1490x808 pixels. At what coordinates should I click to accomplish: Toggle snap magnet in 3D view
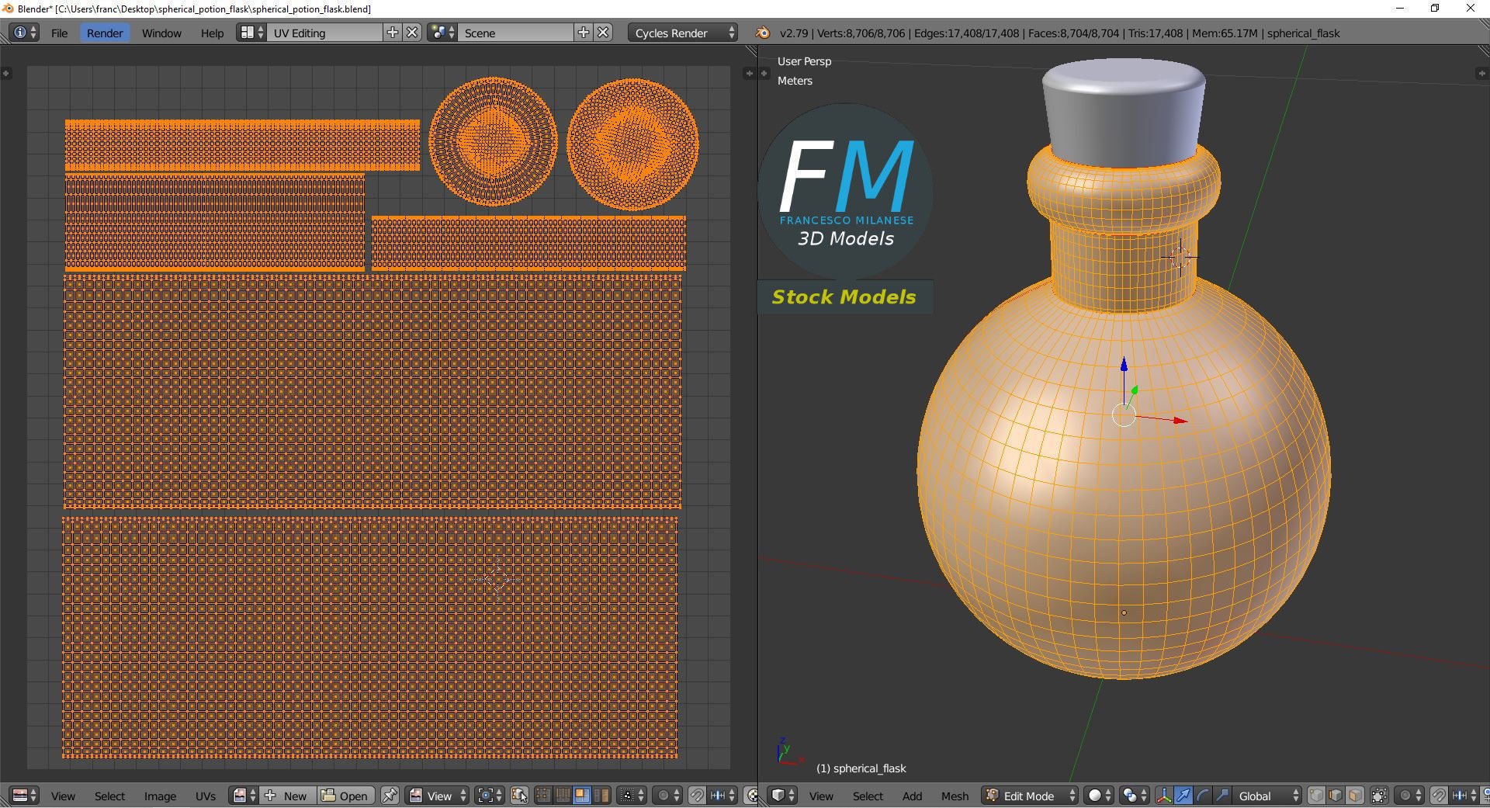[1438, 796]
